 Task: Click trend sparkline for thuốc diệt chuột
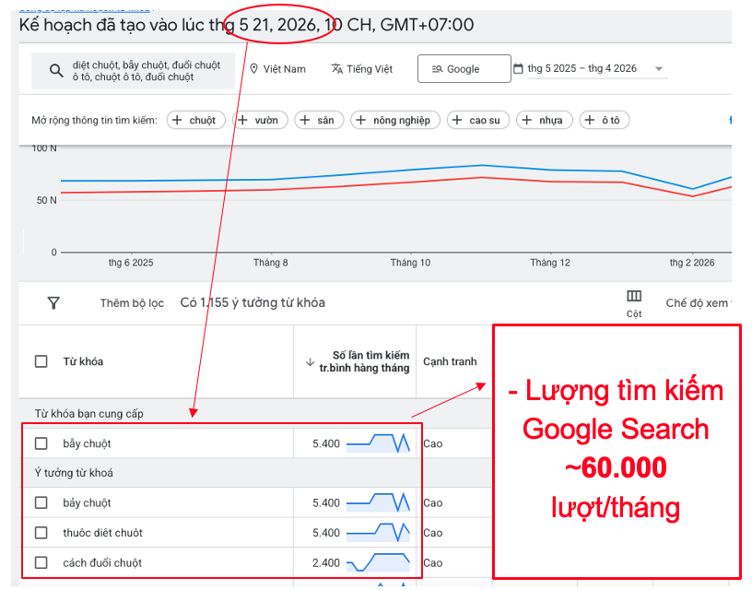[378, 533]
